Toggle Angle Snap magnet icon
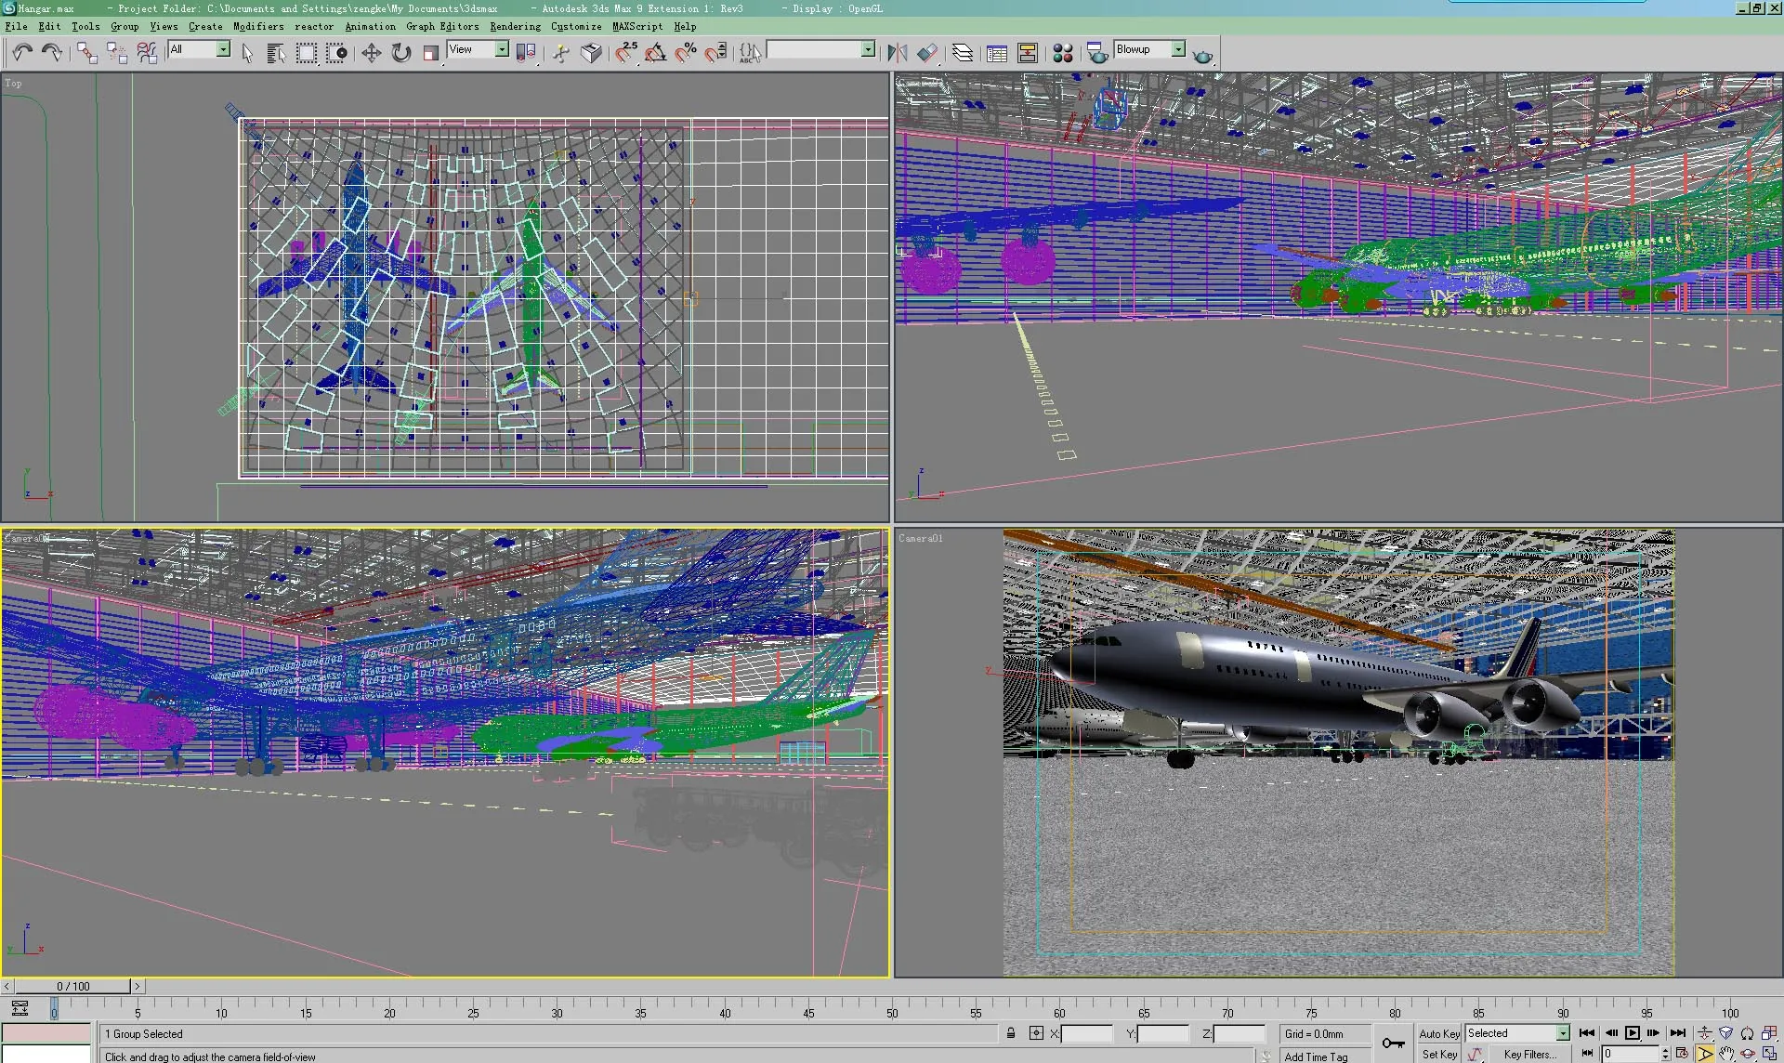Image resolution: width=1784 pixels, height=1063 pixels. [x=655, y=53]
